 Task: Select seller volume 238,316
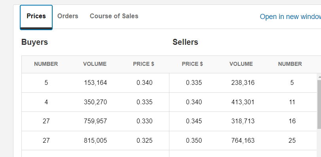pos(243,83)
